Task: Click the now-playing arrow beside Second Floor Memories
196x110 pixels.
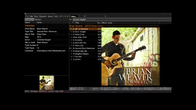Action: click(x=70, y=48)
